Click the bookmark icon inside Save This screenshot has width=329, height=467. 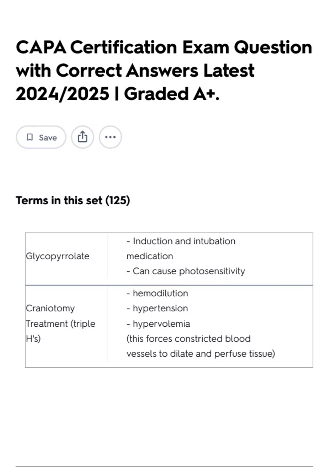point(30,137)
